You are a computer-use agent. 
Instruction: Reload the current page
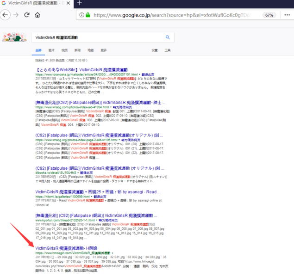27,15
